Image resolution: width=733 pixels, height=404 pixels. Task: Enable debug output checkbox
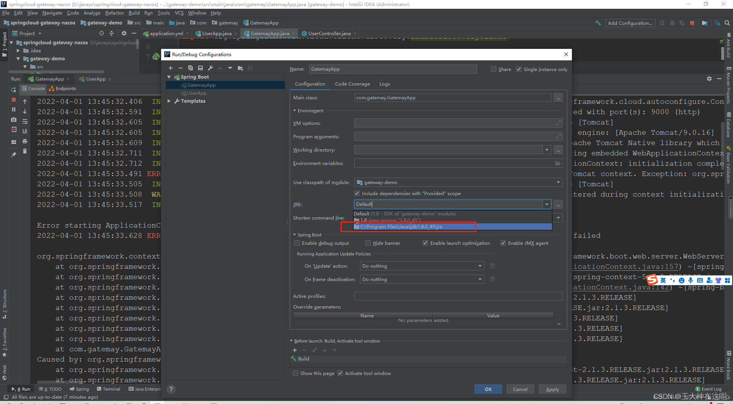click(x=297, y=243)
